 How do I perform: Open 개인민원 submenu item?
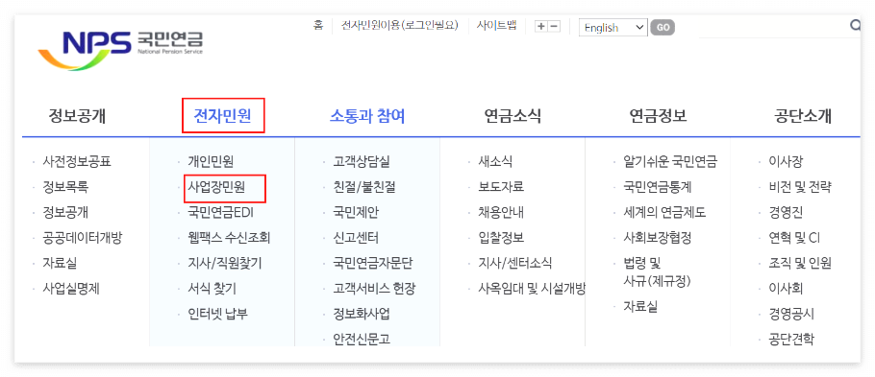(x=211, y=162)
